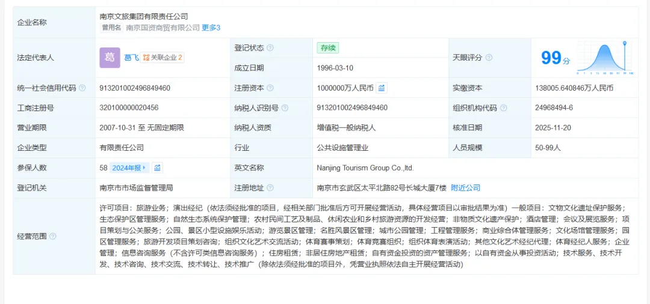The width and height of the screenshot is (650, 304).
Task: Click 核准日期 value 2025-11-20
Action: coord(554,128)
